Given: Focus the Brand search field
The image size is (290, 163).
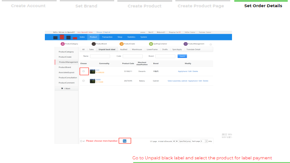Looking at the screenshot, I should click(x=165, y=56).
